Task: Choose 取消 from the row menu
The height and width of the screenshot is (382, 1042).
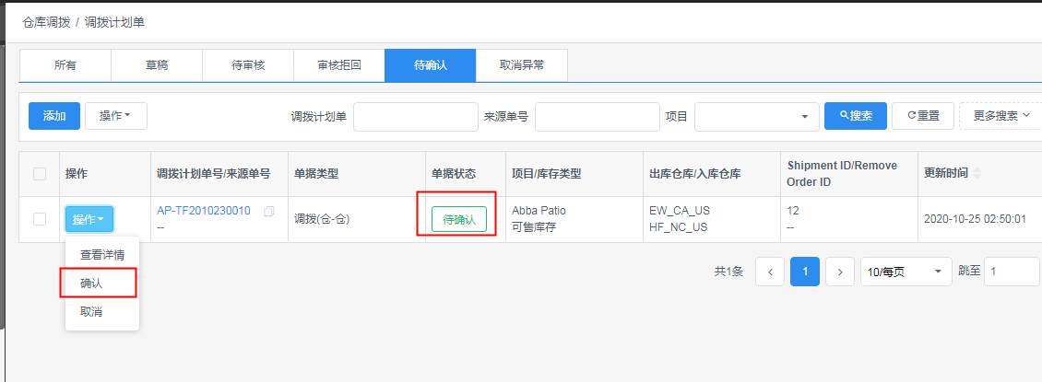Action: click(102, 312)
